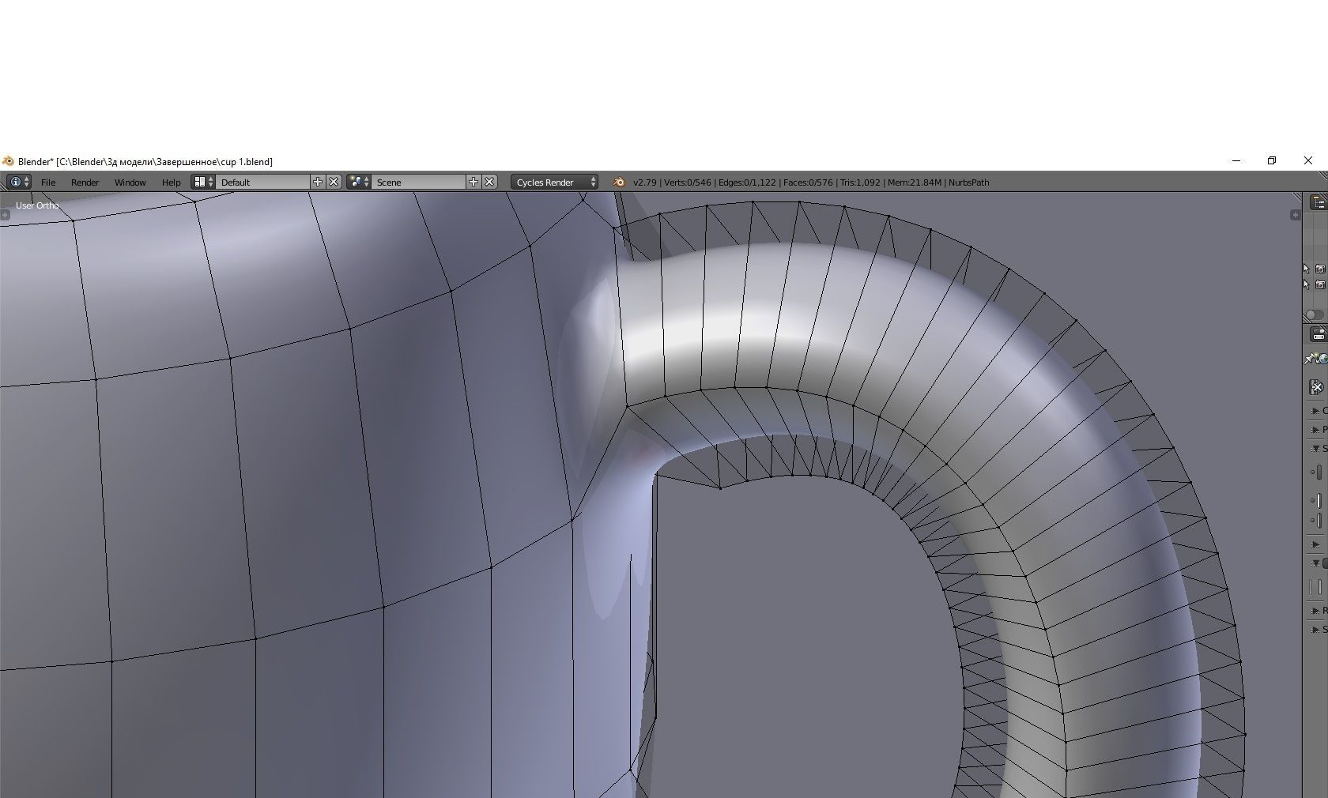1328x798 pixels.
Task: Click the Blender logo in the info header
Action: [x=619, y=183]
